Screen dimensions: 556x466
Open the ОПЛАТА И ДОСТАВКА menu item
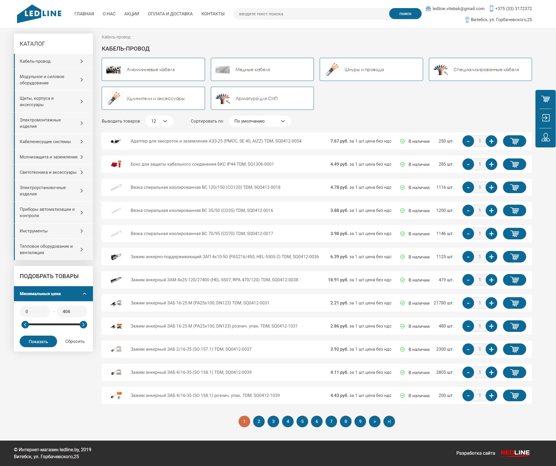click(x=170, y=14)
